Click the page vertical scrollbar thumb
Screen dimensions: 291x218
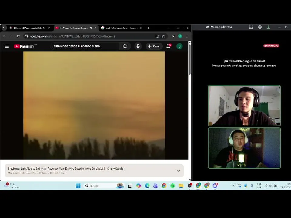[x=190, y=59]
